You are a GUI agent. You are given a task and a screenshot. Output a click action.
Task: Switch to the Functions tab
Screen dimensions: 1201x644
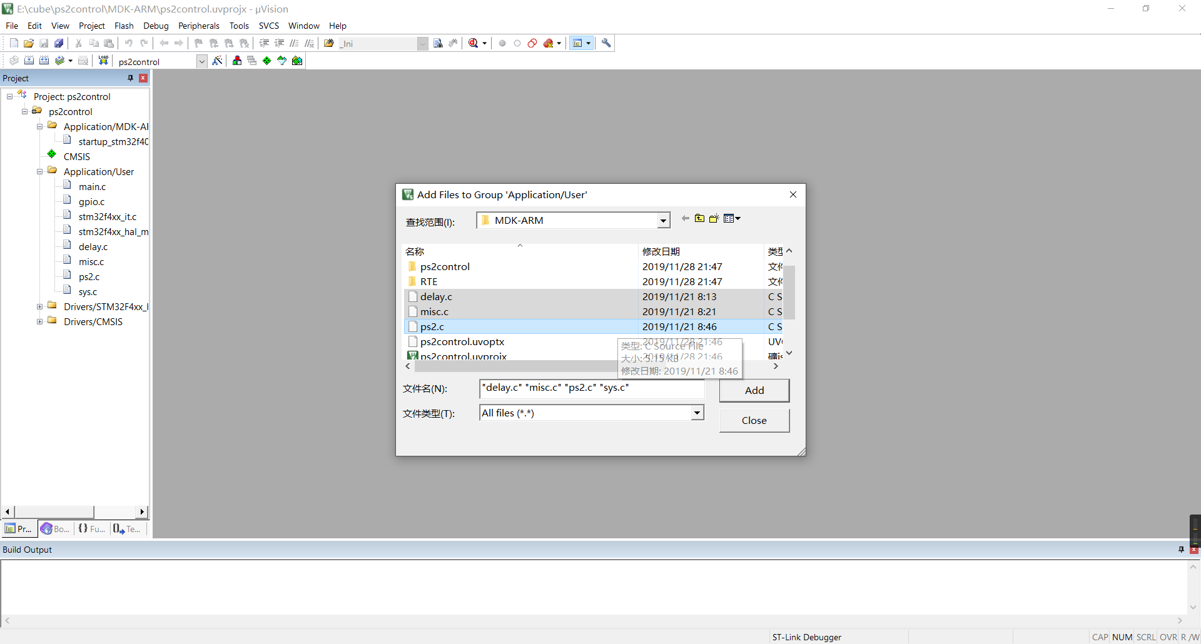pyautogui.click(x=91, y=529)
